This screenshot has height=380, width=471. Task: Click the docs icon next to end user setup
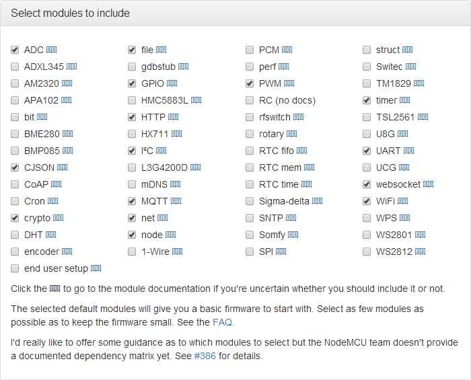(96, 268)
